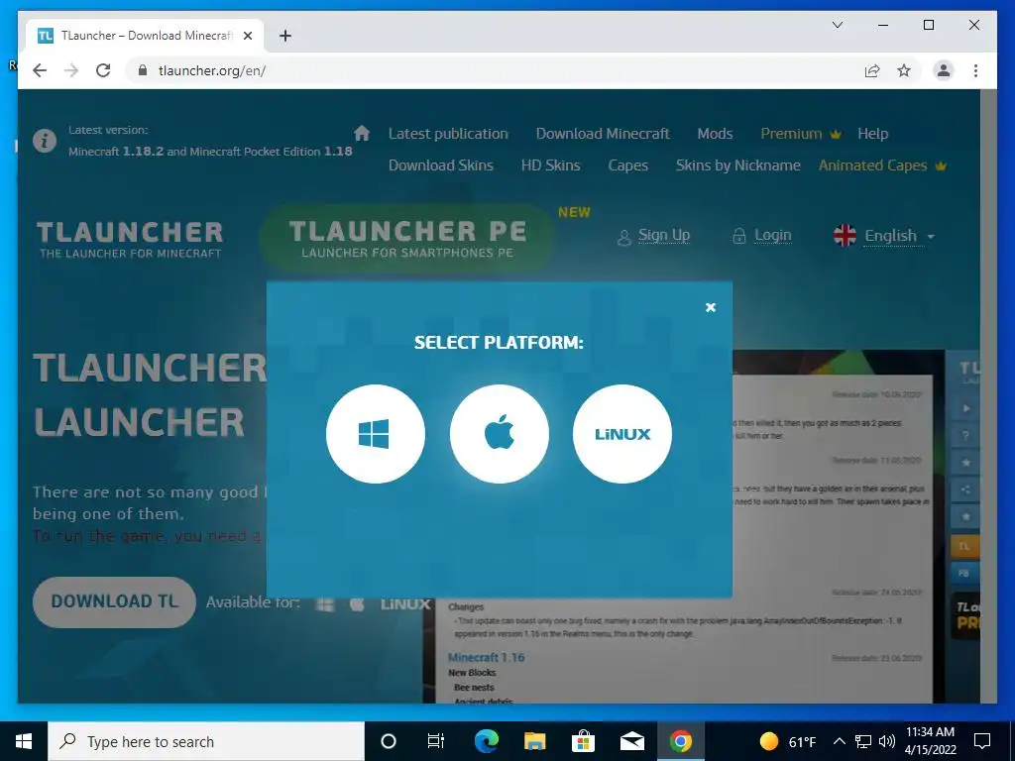Open the weather widget showing 61°F

787,741
